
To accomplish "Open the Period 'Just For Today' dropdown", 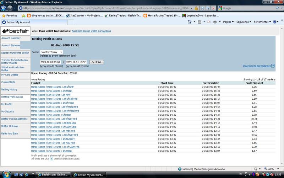I will [x=51, y=52].
